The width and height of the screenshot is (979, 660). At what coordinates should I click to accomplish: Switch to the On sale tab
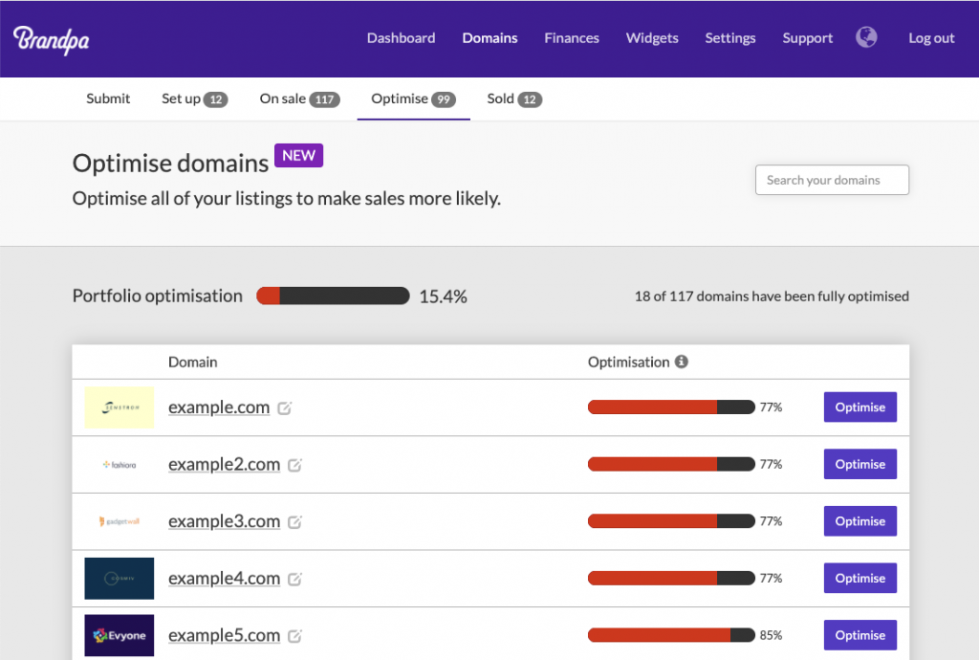click(x=299, y=99)
